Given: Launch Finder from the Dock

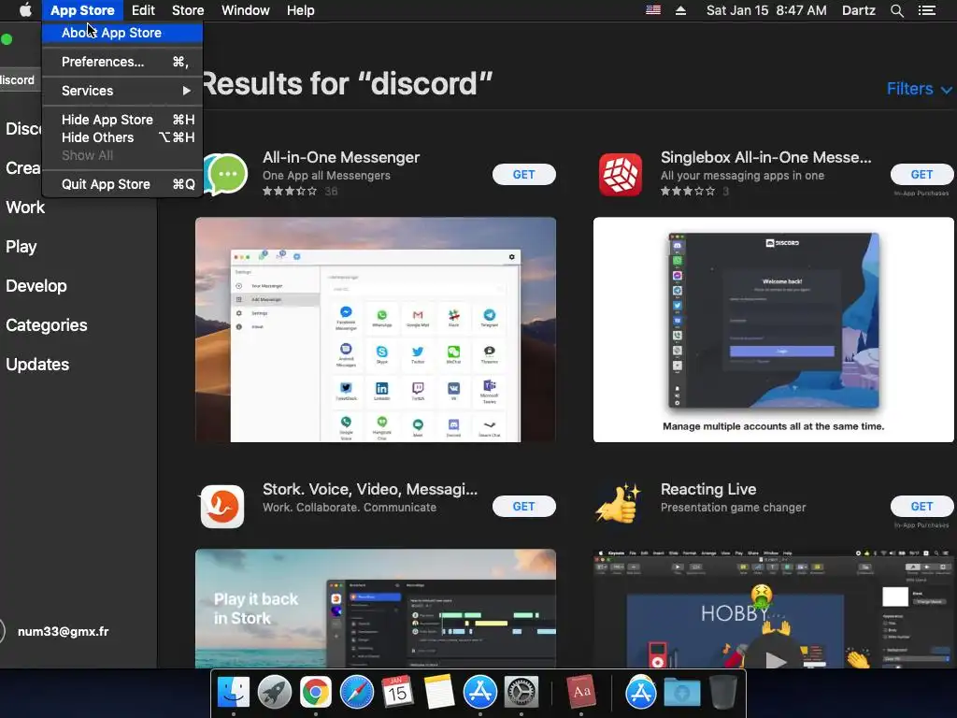Looking at the screenshot, I should [234, 693].
